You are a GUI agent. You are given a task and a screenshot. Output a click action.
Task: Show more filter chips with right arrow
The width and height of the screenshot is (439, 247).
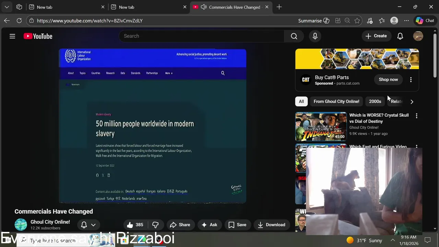click(x=412, y=102)
